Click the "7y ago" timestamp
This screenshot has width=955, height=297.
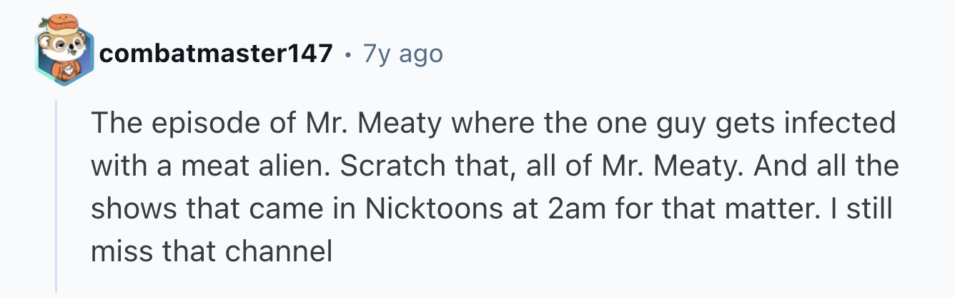pyautogui.click(x=403, y=54)
